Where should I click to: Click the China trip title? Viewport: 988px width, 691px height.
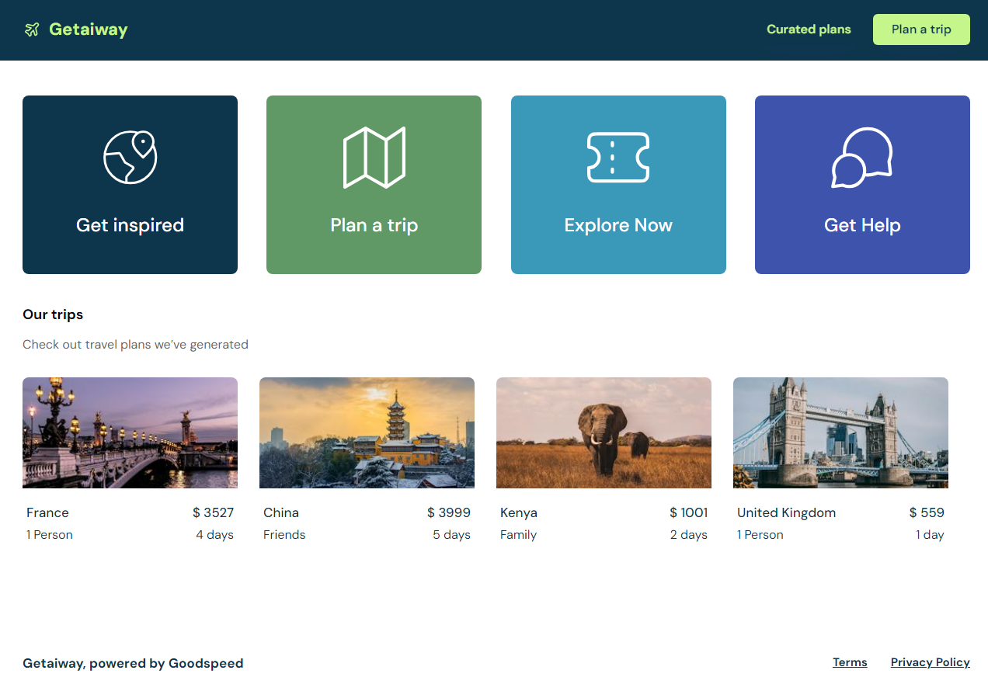[x=281, y=512]
